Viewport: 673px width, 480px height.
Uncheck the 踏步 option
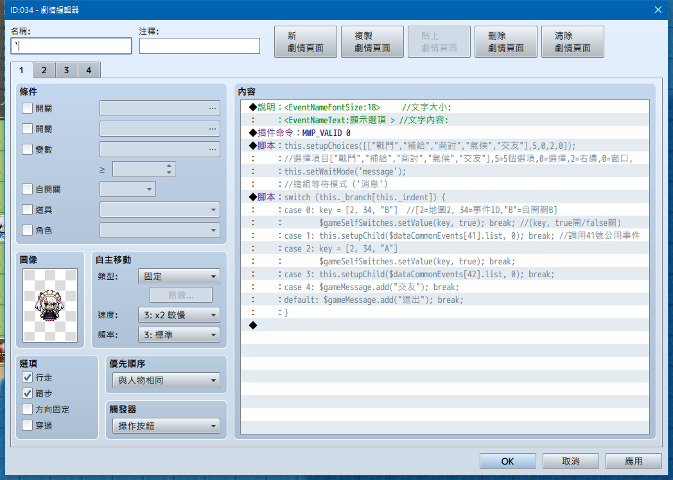(27, 393)
